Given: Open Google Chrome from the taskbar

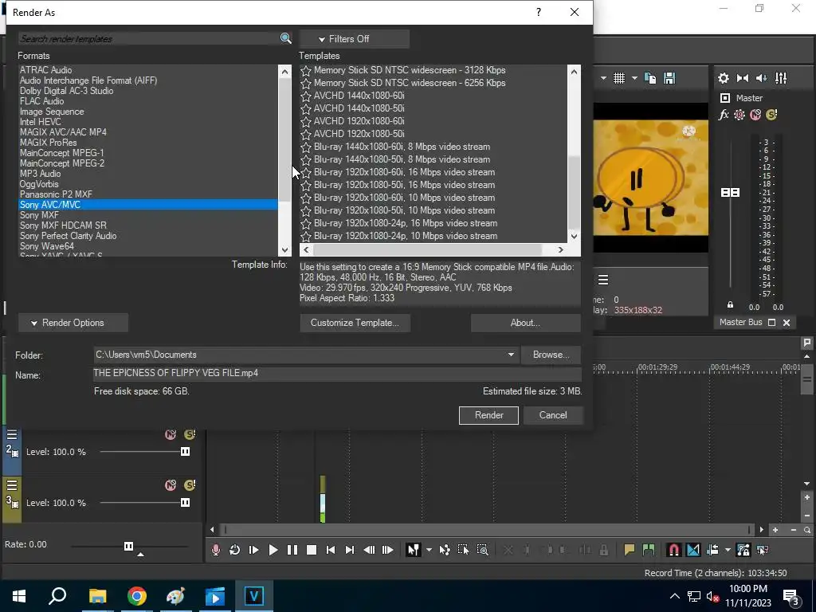Looking at the screenshot, I should point(137,596).
